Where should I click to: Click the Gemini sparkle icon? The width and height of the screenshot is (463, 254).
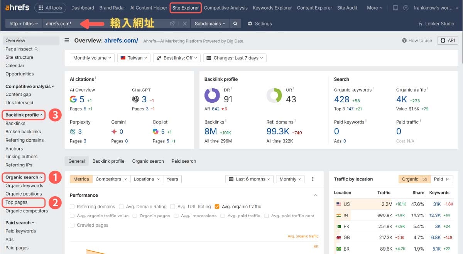(x=114, y=132)
